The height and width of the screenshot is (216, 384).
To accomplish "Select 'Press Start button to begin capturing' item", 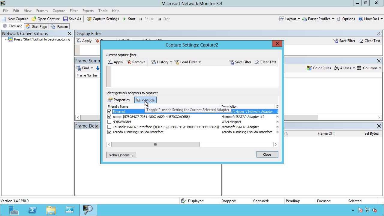I will tap(39, 39).
